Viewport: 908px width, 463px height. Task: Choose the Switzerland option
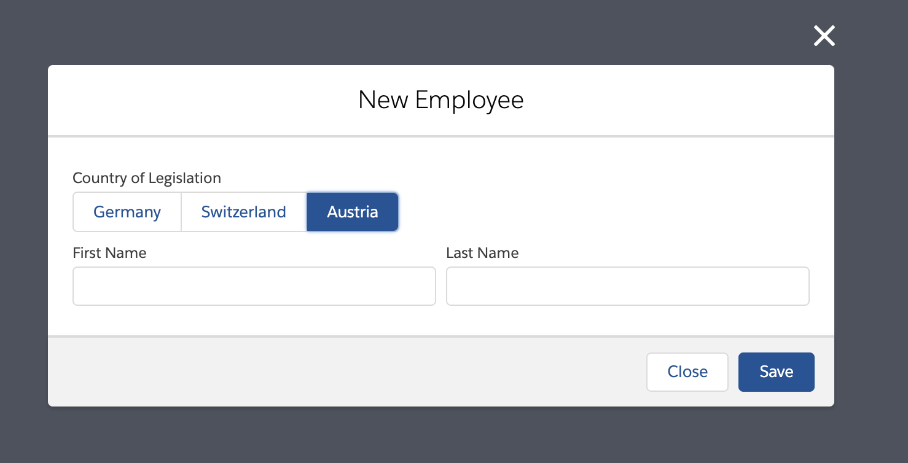[244, 212]
